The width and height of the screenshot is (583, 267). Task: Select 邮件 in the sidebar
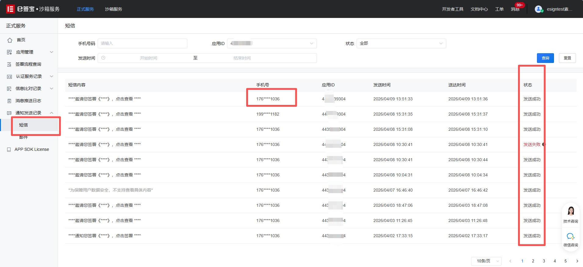(23, 137)
